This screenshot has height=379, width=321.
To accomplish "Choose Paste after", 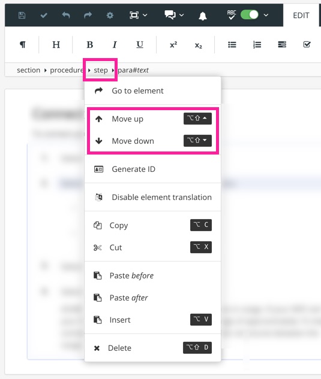I will point(152,298).
